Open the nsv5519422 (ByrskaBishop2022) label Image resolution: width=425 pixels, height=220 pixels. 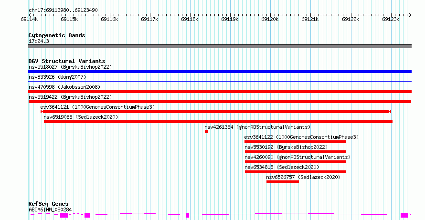(x=70, y=97)
